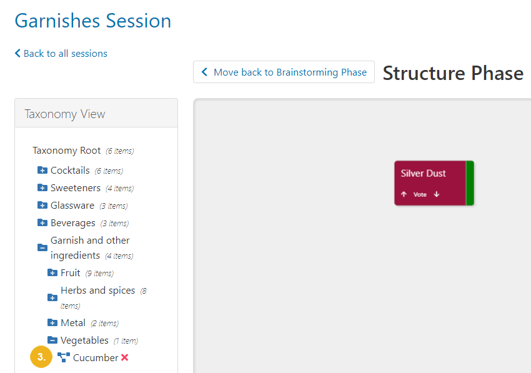Downvote the Silver Dust card

[x=437, y=194]
